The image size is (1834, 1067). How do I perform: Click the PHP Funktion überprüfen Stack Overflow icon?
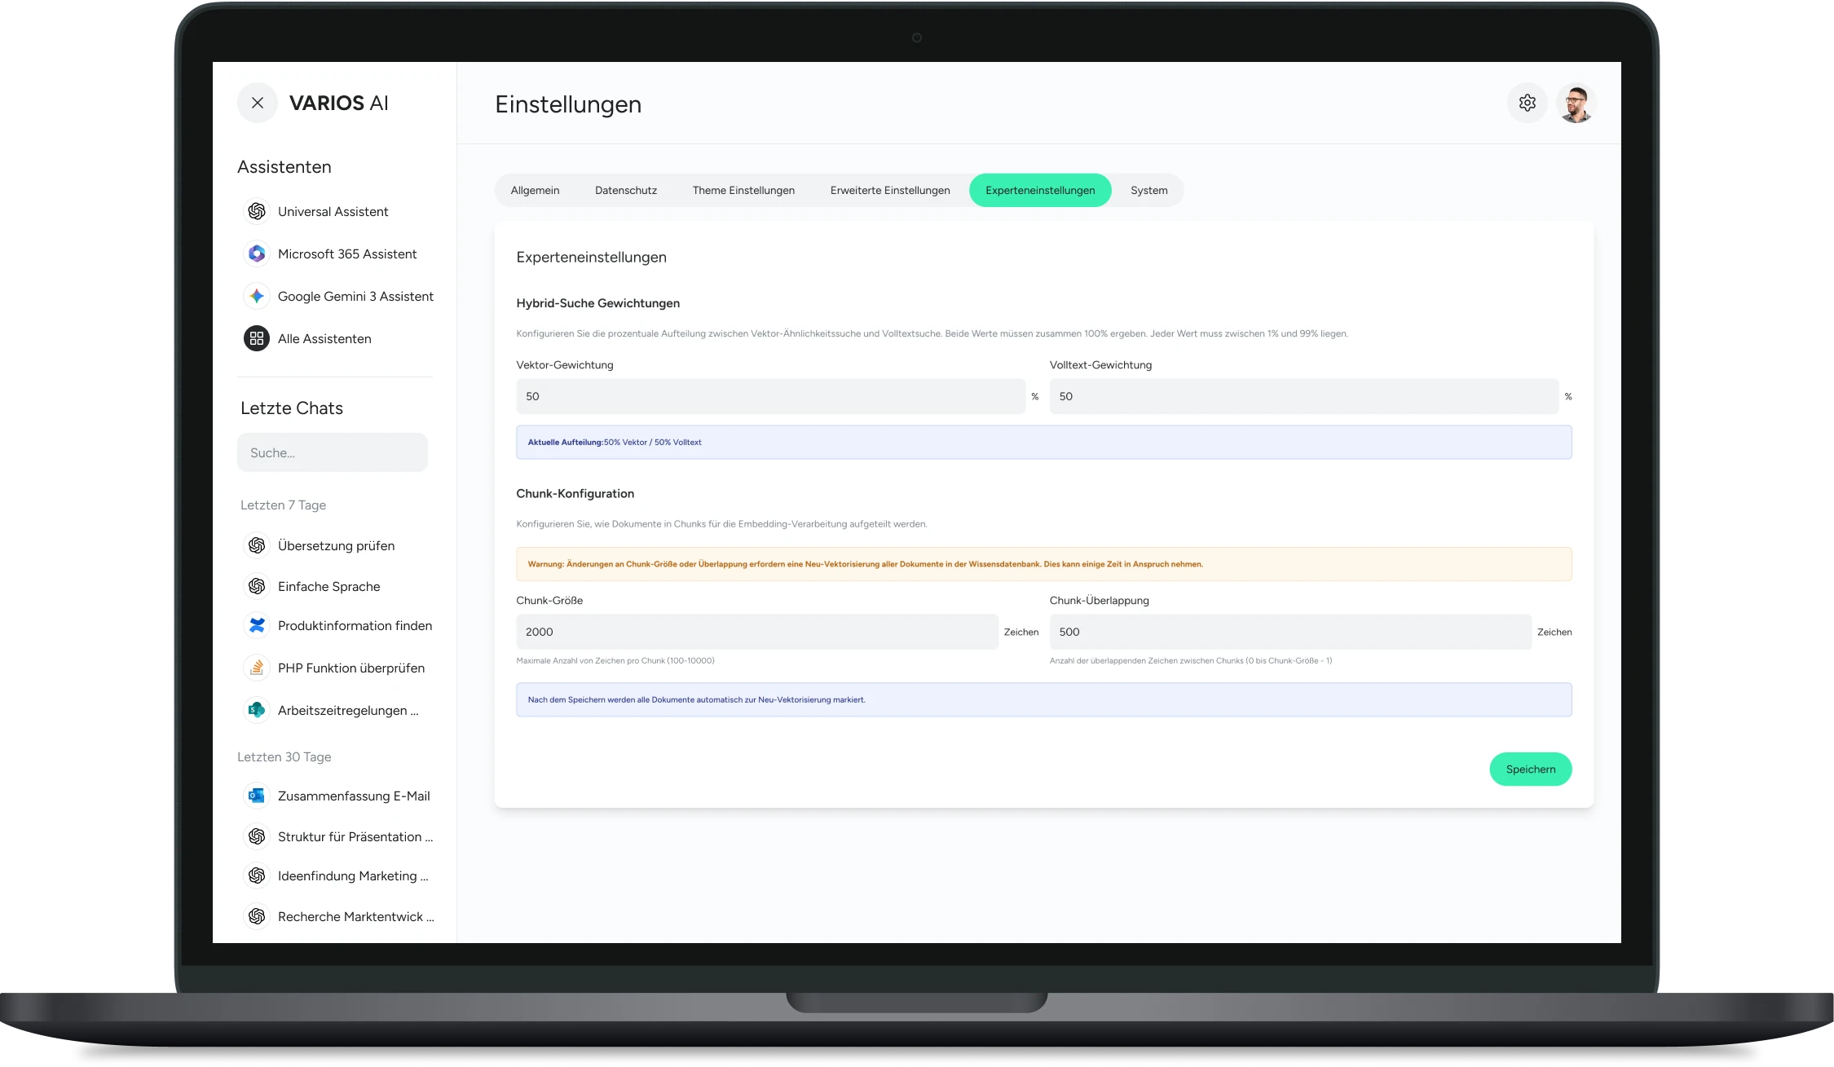[x=256, y=668]
